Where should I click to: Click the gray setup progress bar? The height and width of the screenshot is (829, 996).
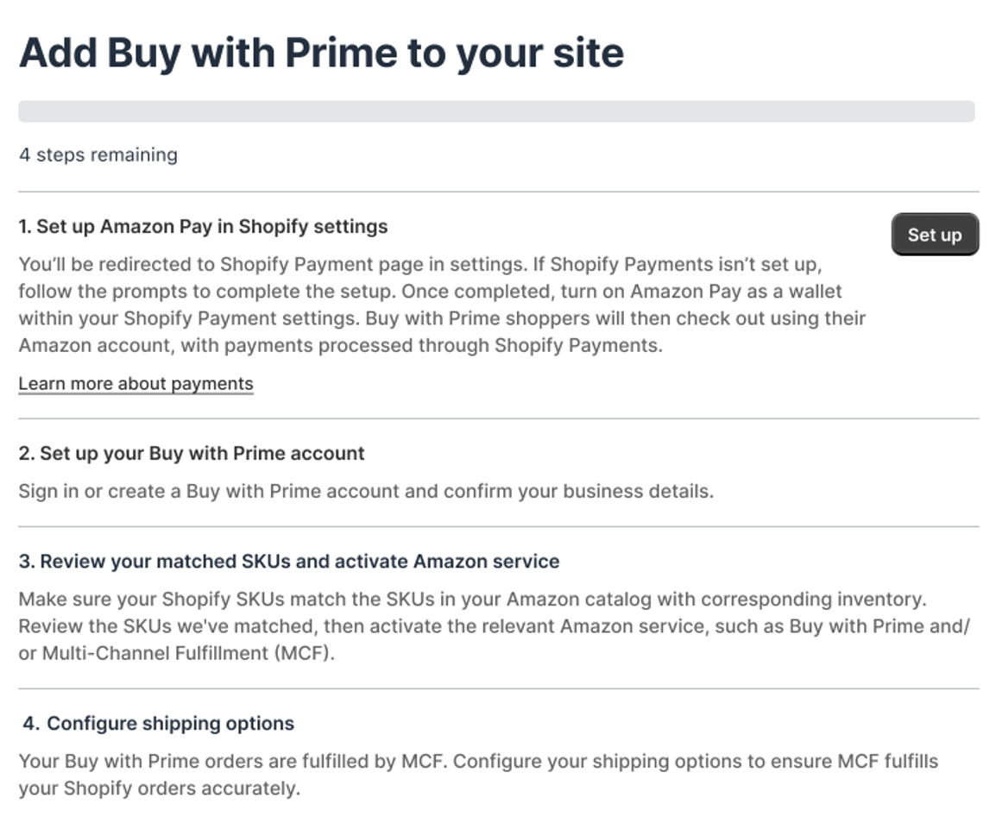coord(496,111)
